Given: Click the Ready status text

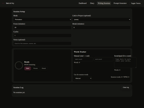Looking at the screenshot, I should [x=27, y=62].
